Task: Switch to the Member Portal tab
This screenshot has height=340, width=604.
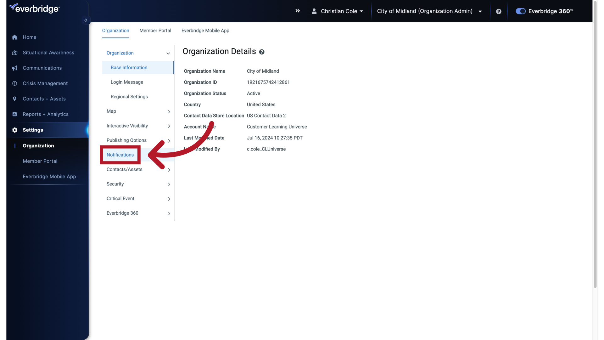Action: tap(155, 31)
